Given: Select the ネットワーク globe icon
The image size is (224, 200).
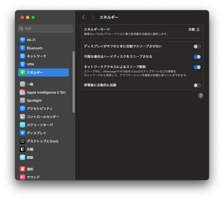Looking at the screenshot, I should click(x=22, y=56).
